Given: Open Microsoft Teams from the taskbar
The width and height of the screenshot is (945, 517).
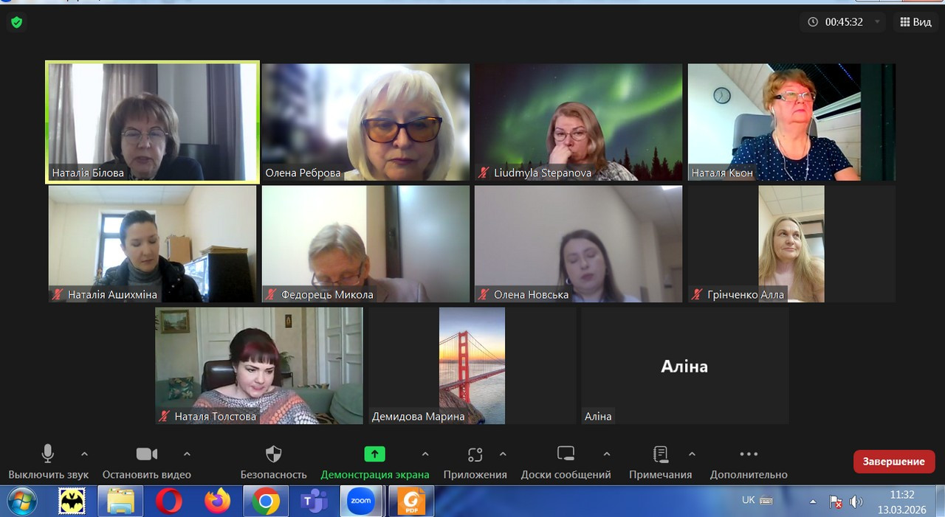Looking at the screenshot, I should pyautogui.click(x=314, y=502).
